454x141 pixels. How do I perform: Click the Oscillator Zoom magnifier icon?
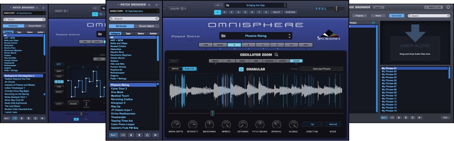[x=276, y=55]
